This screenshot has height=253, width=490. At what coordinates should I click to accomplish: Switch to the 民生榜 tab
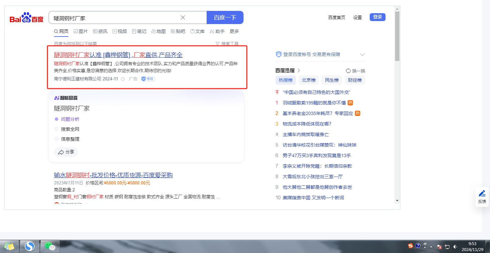click(x=332, y=80)
